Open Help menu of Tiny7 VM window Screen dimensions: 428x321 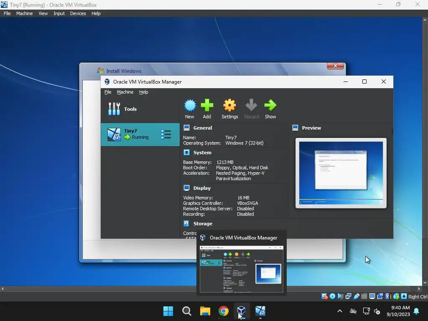(96, 13)
